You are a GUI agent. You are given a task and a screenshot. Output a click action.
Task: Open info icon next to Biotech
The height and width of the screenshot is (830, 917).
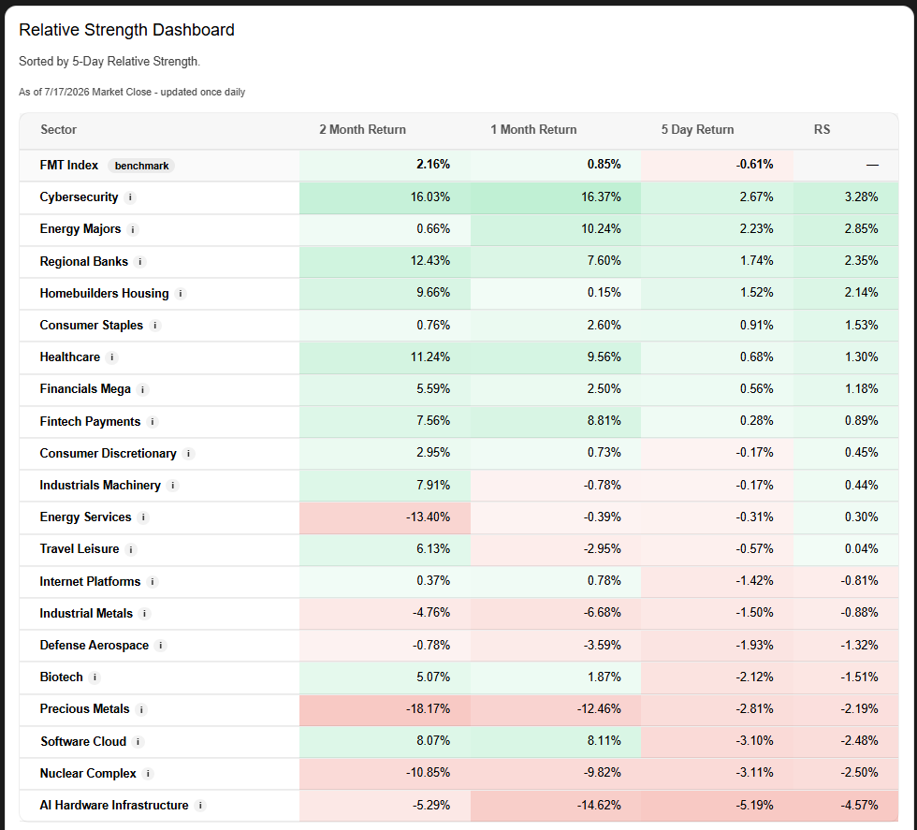(x=95, y=677)
